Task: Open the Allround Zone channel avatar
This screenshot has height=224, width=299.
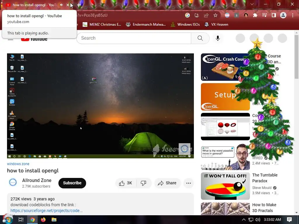Action: click(x=13, y=183)
